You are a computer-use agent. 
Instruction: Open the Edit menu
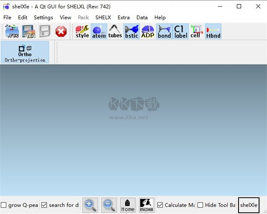[x=23, y=17]
